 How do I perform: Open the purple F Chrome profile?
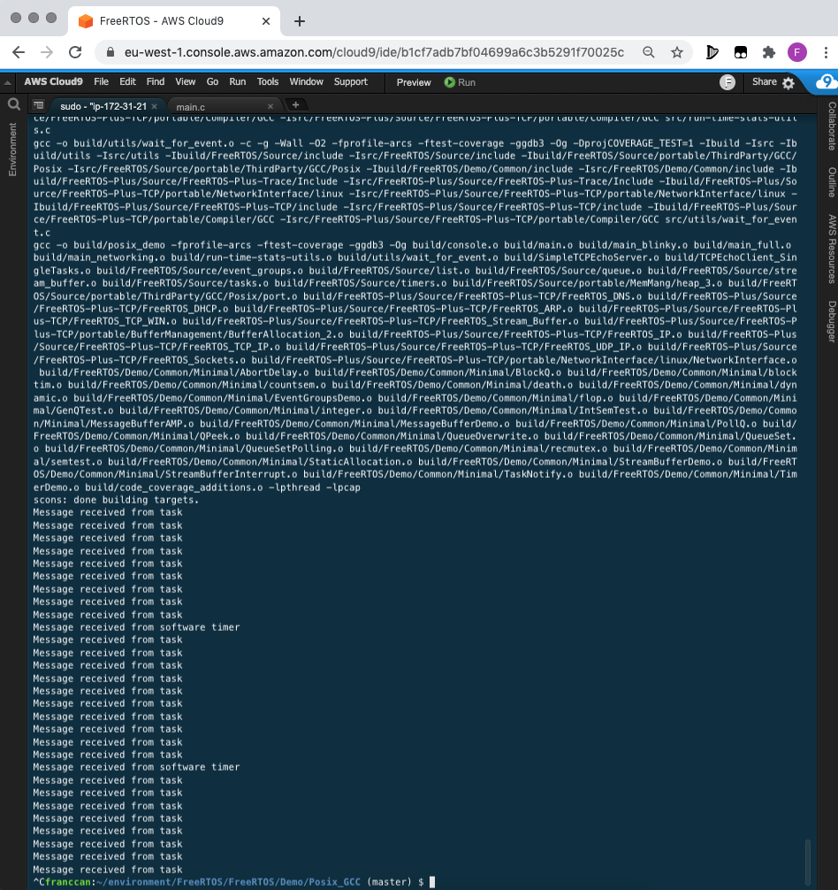(x=797, y=52)
